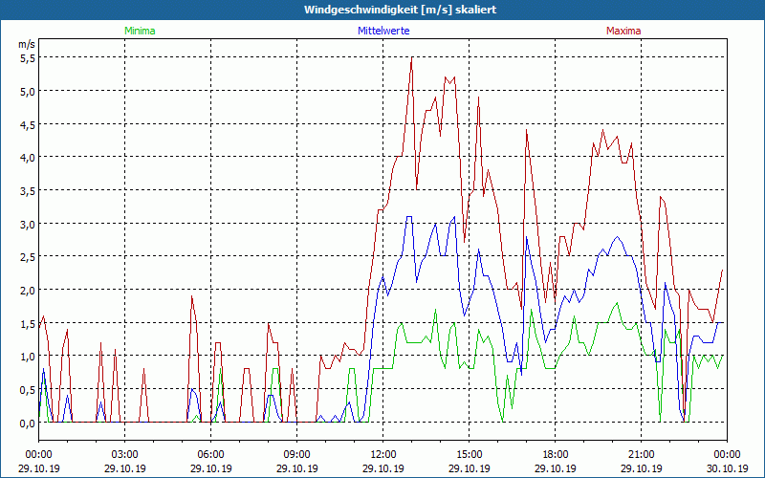Click the 4,0 y-axis value
This screenshot has width=765, height=478.
pyautogui.click(x=28, y=158)
